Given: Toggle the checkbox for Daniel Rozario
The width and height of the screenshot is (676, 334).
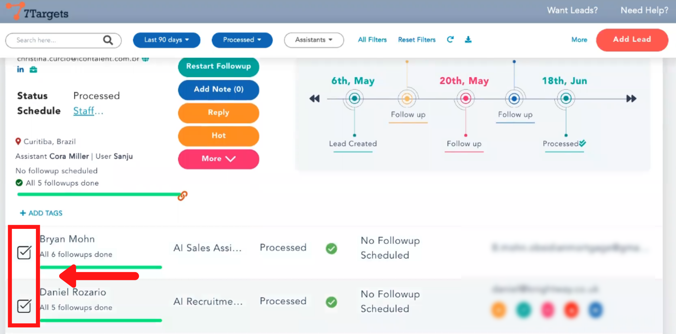Looking at the screenshot, I should pyautogui.click(x=24, y=306).
